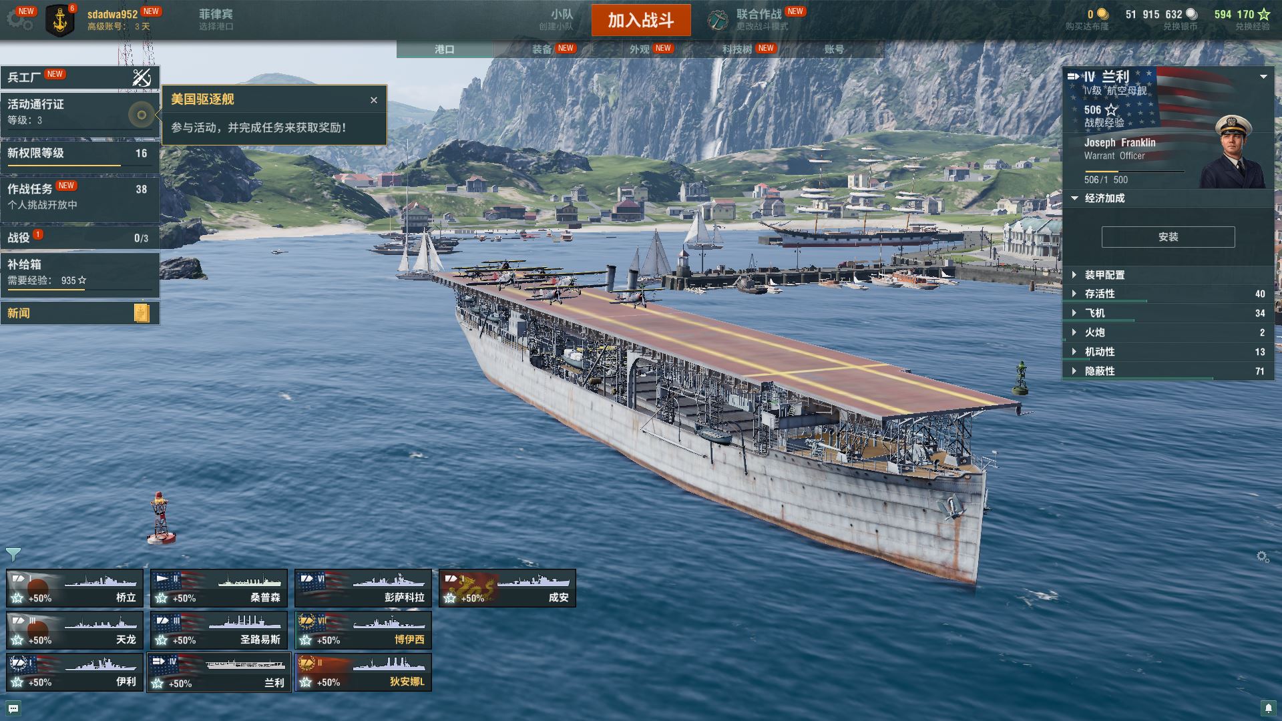
Task: Select the 彭萨科拉 ship in carousel
Action: tap(363, 588)
